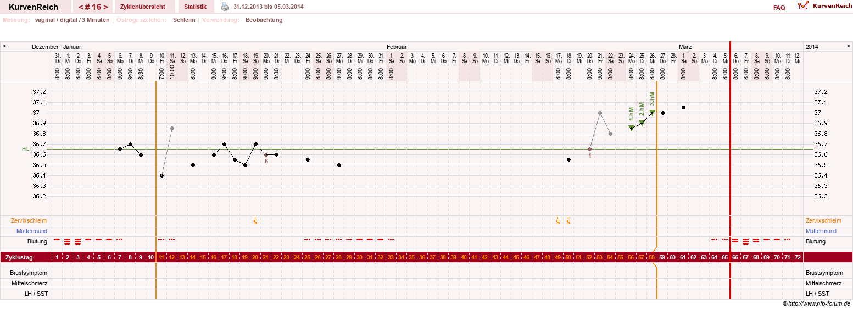Click the temperature point labeled 1 on day 52
This screenshot has width=853, height=310.
(x=589, y=149)
